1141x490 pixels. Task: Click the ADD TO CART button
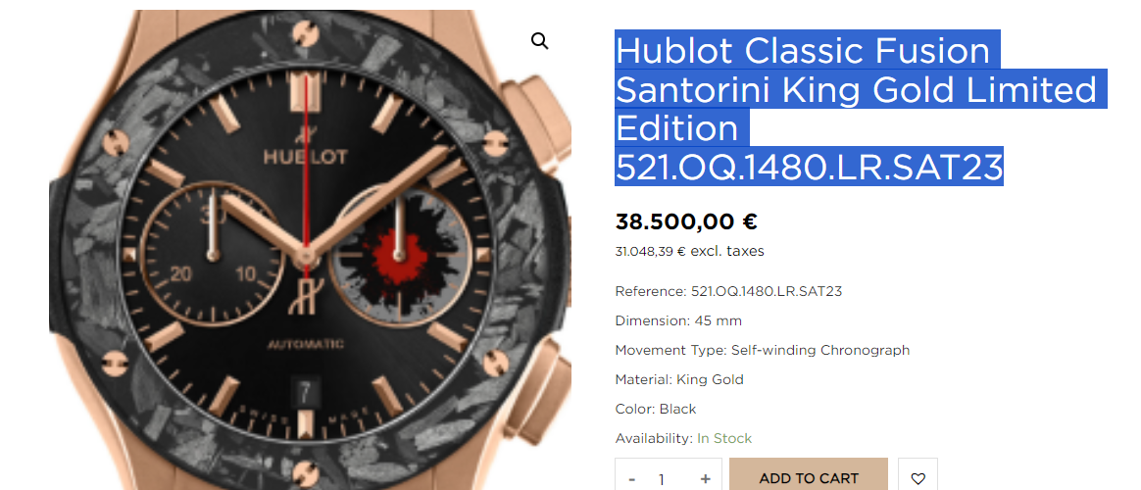pos(809,476)
